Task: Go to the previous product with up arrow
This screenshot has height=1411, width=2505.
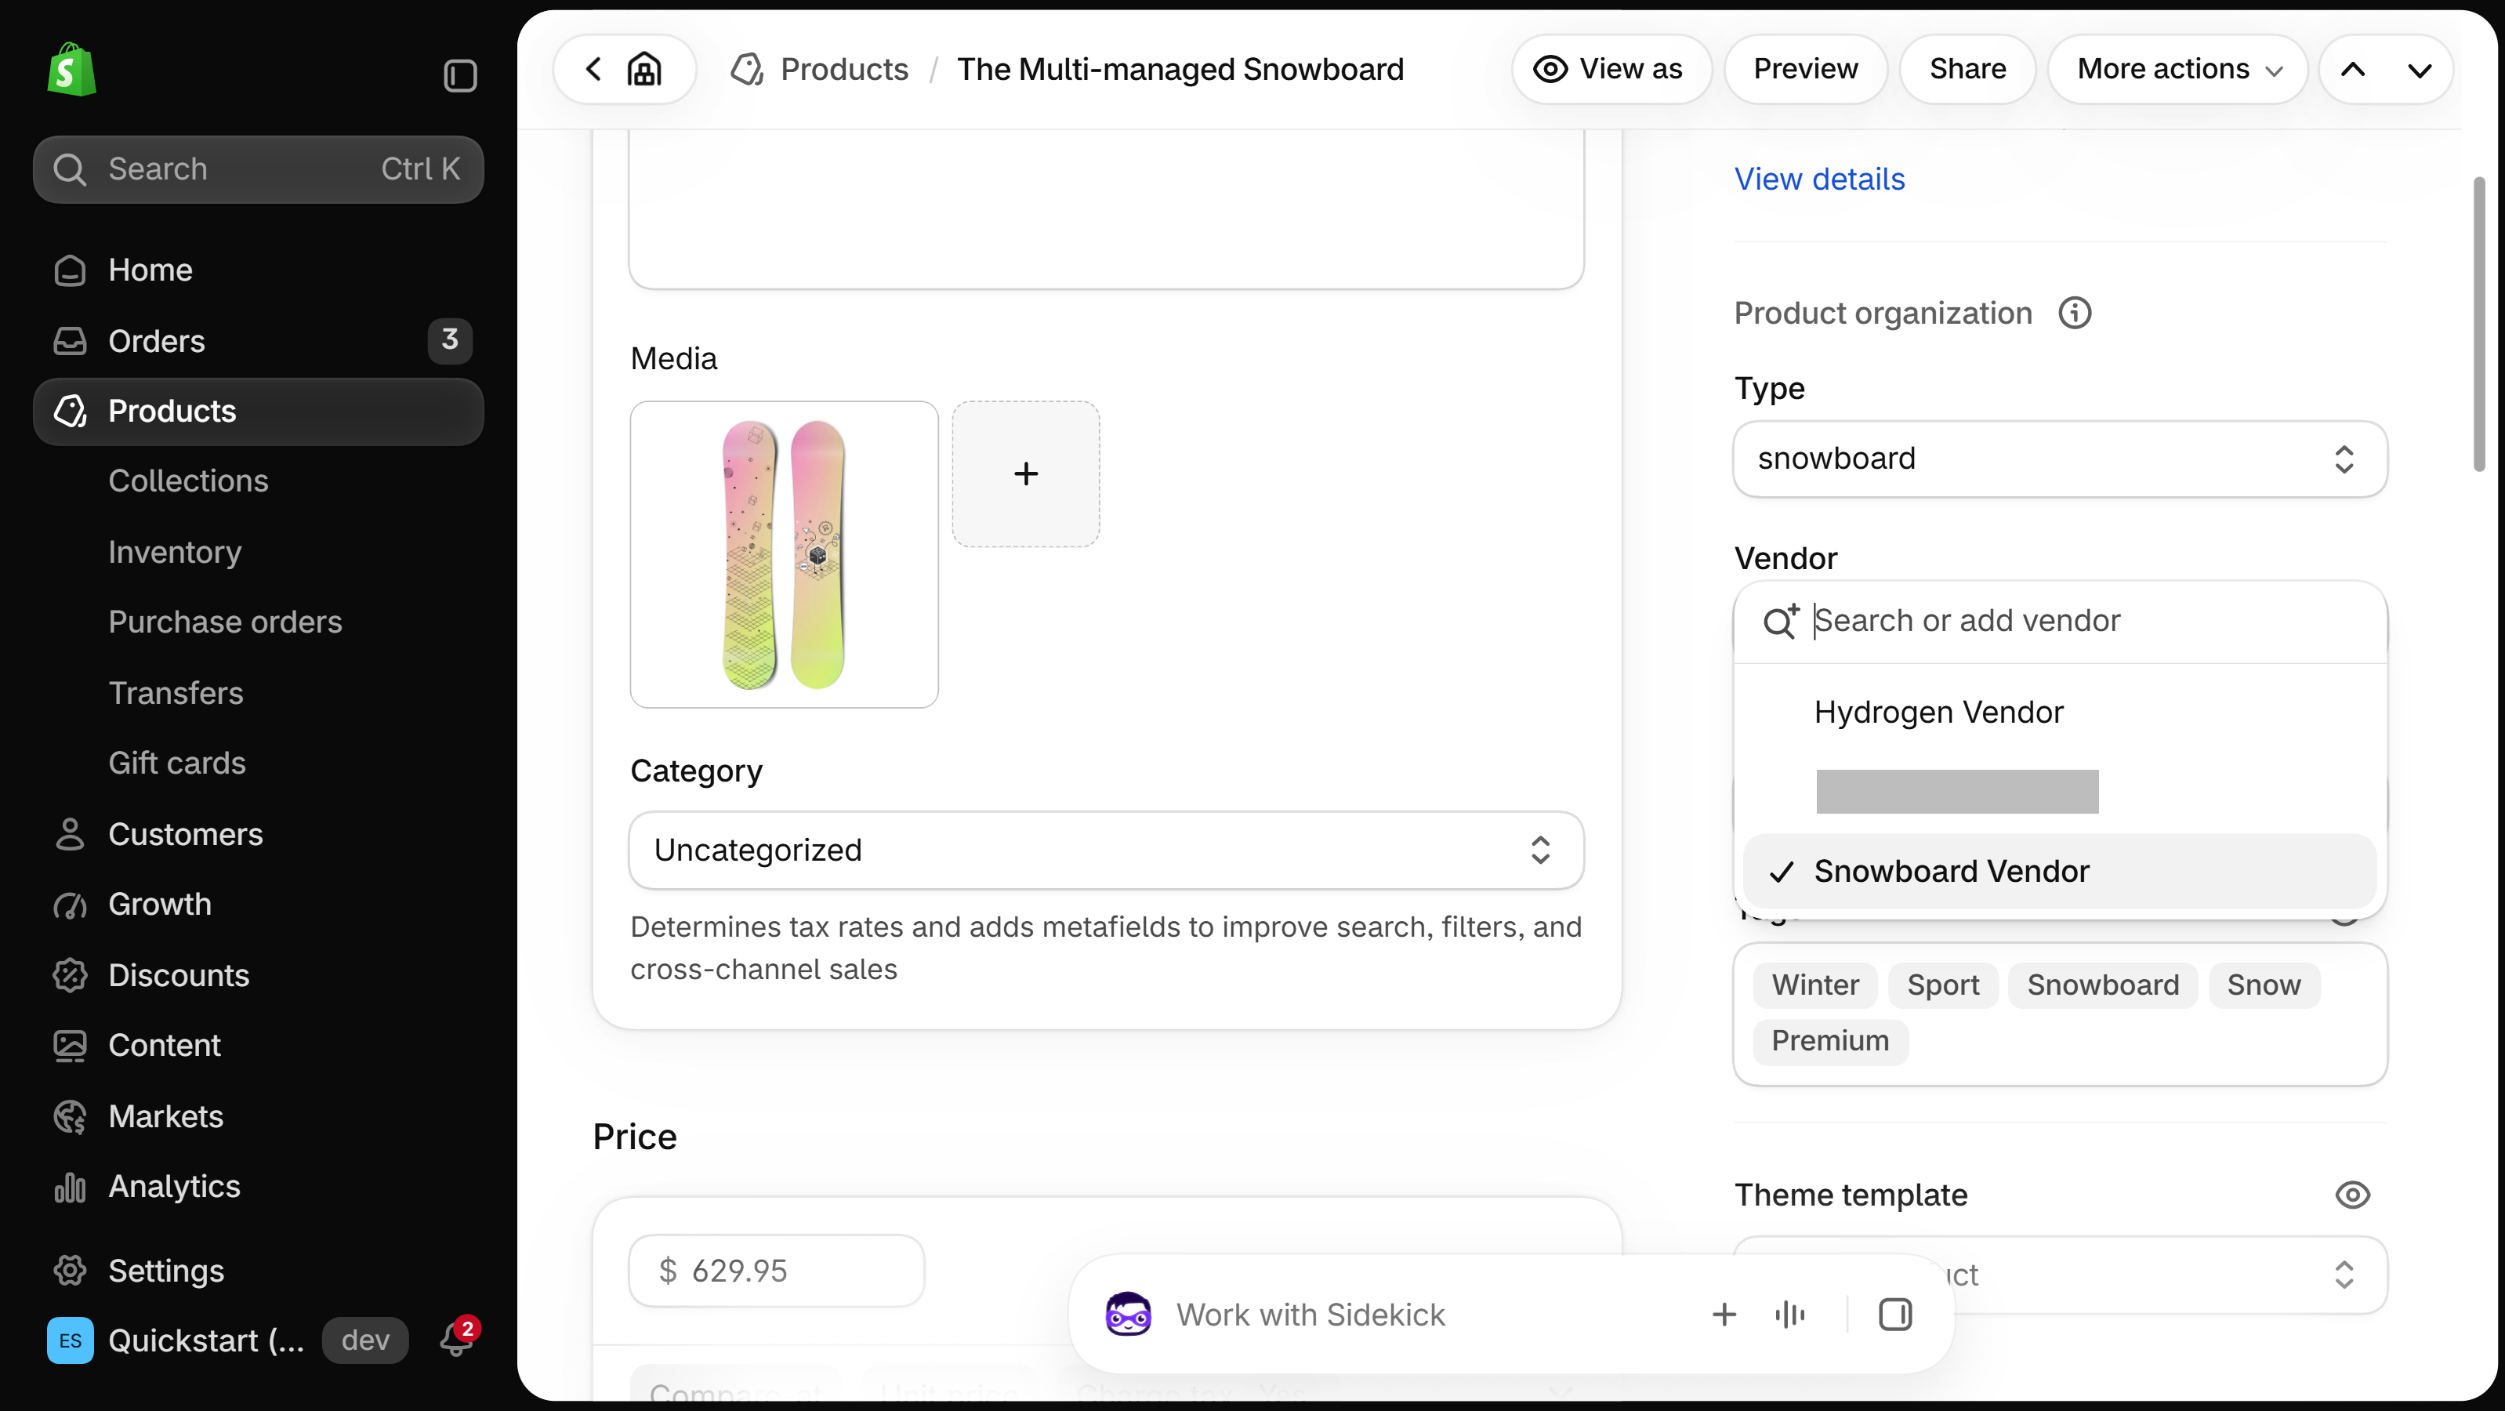Action: coord(2352,69)
